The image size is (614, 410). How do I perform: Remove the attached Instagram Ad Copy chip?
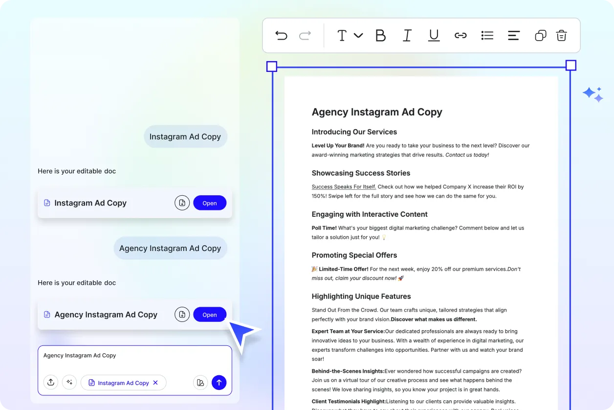point(155,383)
